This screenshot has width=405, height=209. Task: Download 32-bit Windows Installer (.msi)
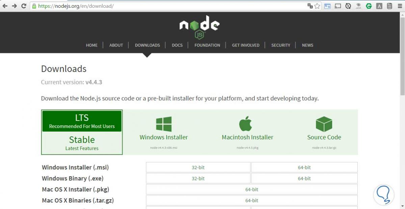198,167
